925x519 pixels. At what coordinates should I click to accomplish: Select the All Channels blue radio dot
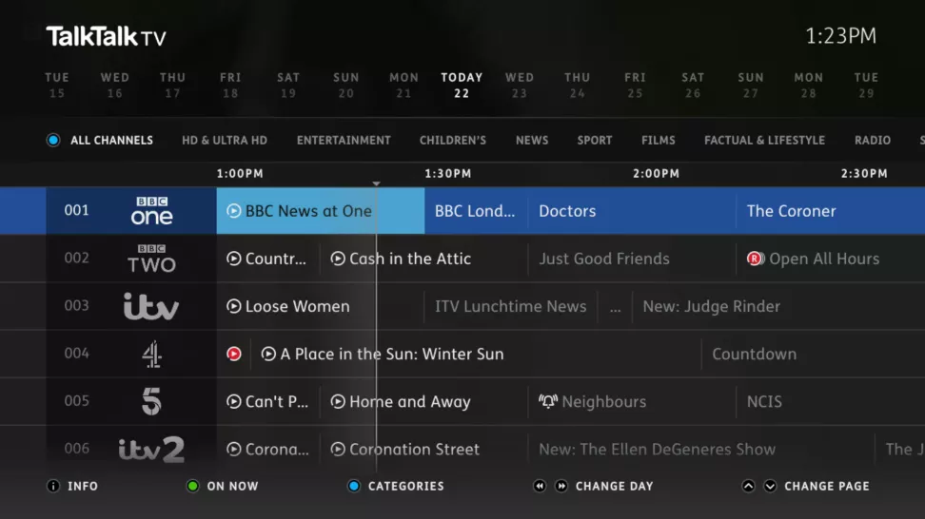[53, 141]
